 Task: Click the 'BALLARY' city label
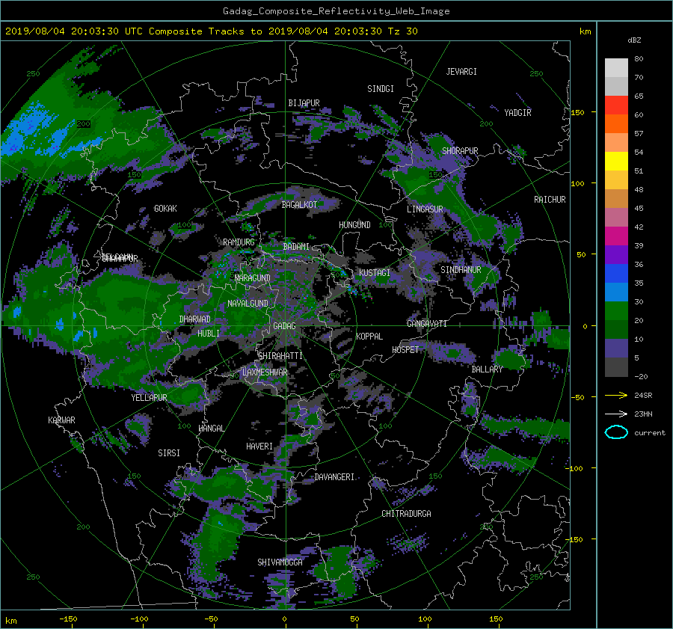[x=487, y=369]
